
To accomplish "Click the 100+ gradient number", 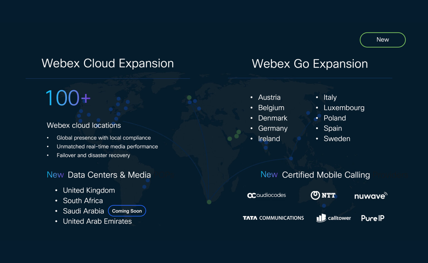I will coord(68,98).
